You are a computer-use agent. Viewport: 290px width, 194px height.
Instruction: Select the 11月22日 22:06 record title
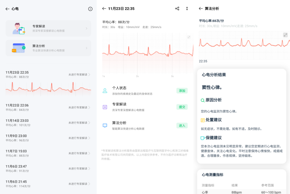tap(17, 105)
